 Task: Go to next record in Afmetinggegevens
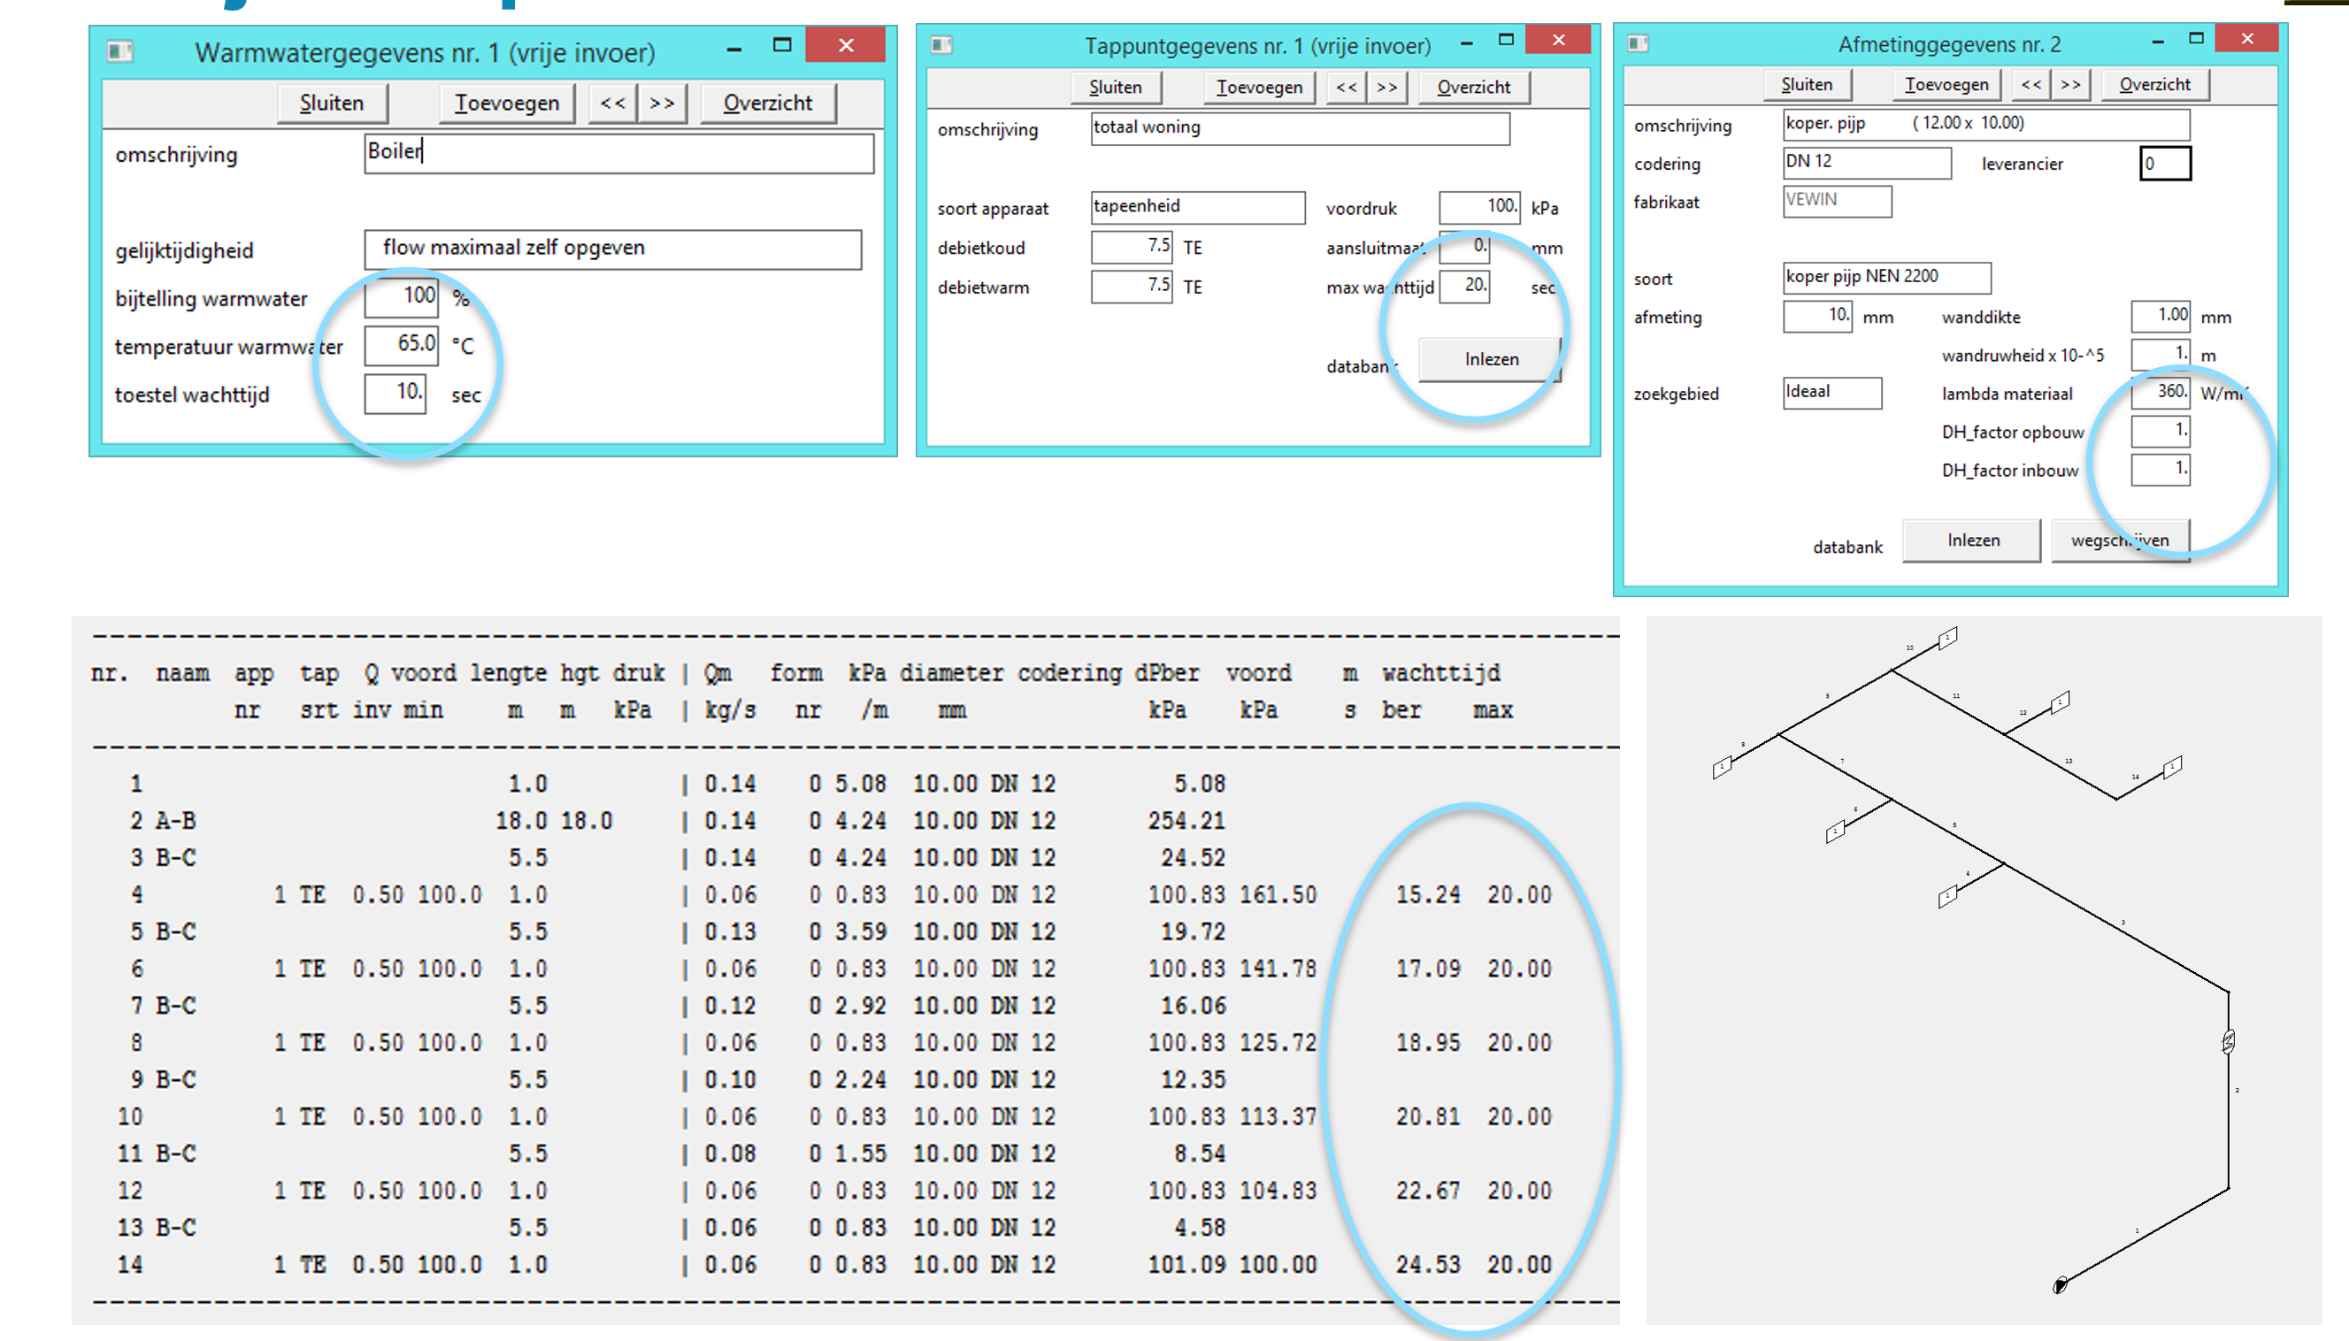coord(2070,85)
